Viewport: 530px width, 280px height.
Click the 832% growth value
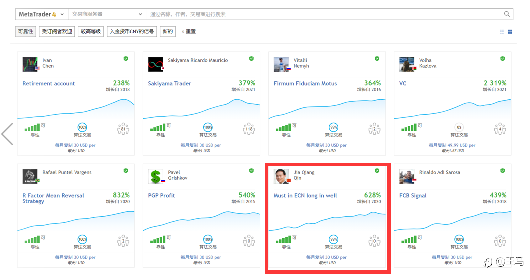(x=121, y=195)
